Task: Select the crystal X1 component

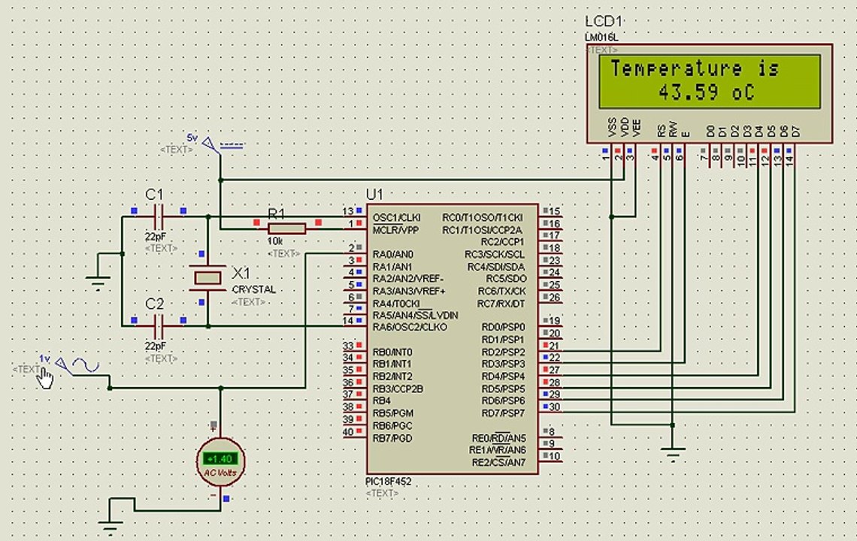Action: pos(207,278)
